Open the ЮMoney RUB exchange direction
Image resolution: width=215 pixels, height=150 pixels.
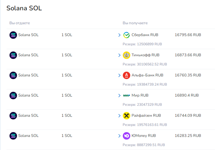(x=144, y=136)
